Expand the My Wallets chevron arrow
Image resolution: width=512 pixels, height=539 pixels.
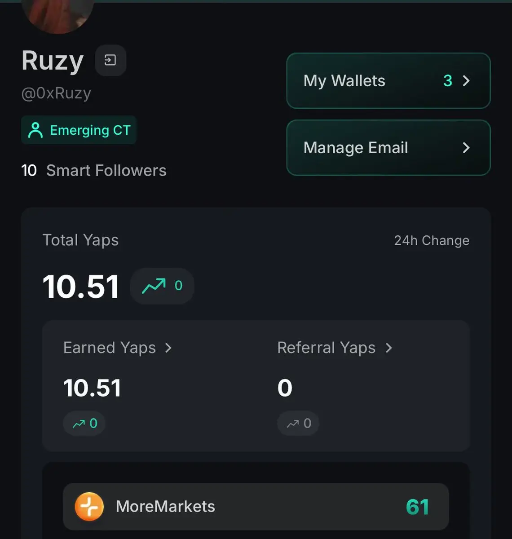[x=466, y=81]
